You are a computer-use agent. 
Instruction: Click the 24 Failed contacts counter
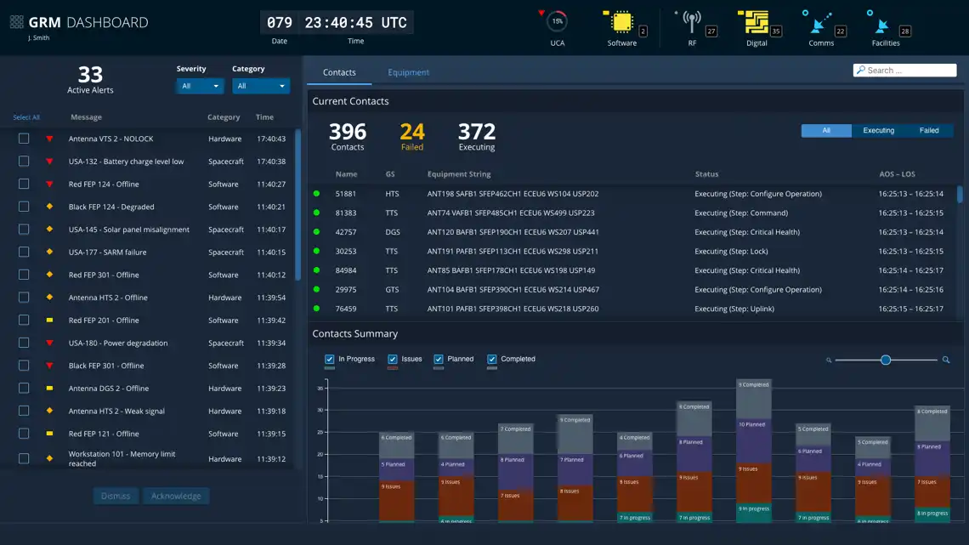[412, 136]
